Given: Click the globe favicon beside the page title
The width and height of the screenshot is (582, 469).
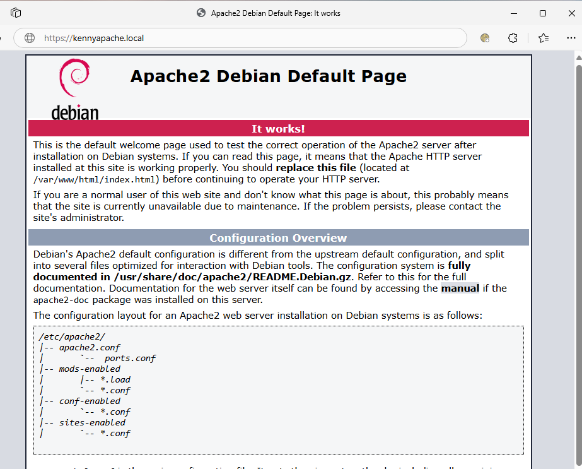Looking at the screenshot, I should tap(201, 13).
